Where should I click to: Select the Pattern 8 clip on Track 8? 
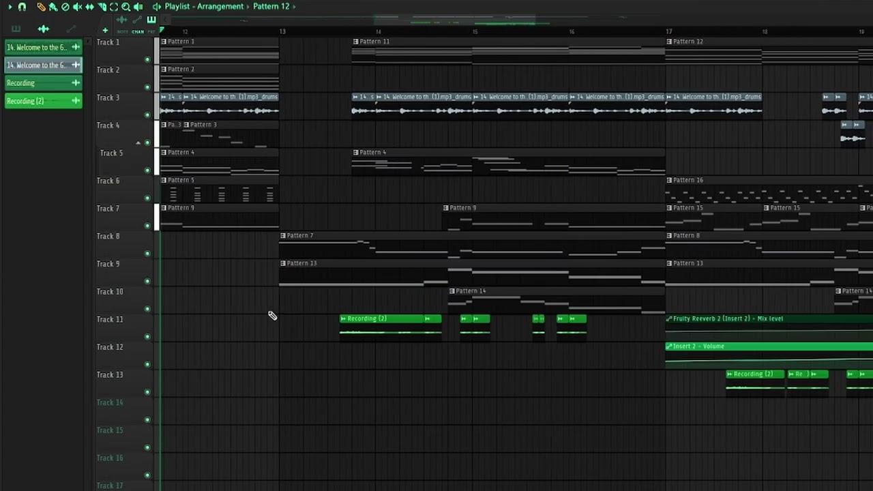[769, 245]
